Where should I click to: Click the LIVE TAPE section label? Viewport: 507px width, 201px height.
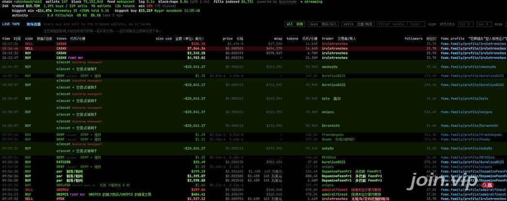pyautogui.click(x=11, y=24)
